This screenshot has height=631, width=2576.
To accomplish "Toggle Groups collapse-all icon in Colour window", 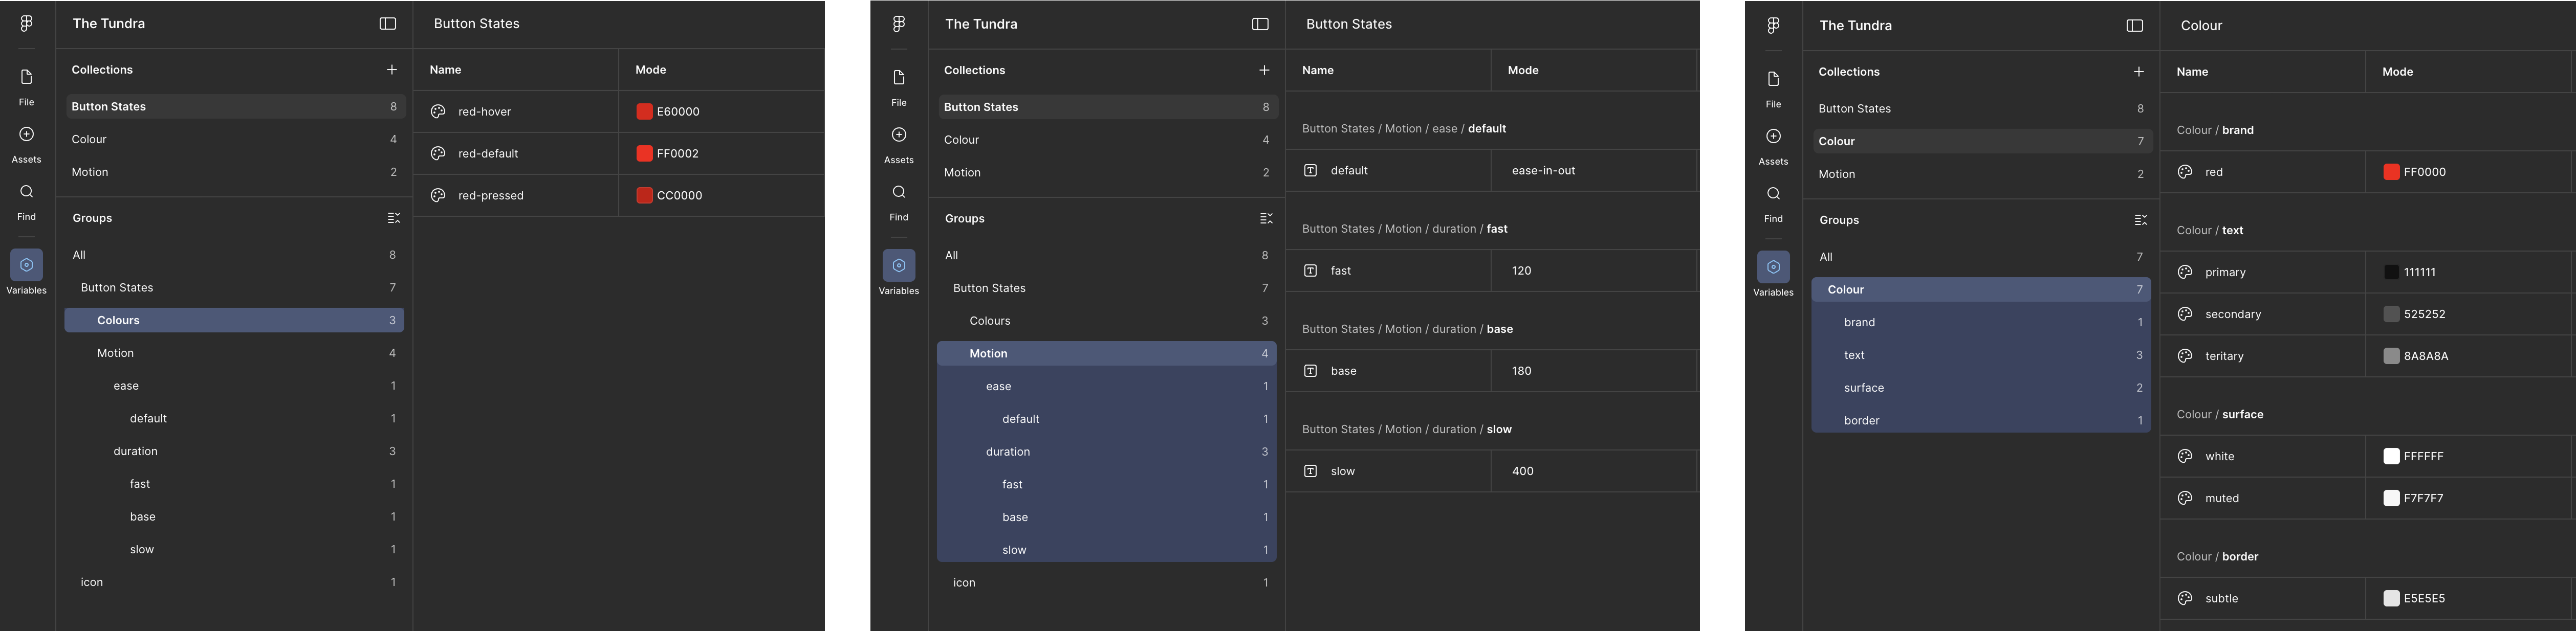I will coord(2140,220).
